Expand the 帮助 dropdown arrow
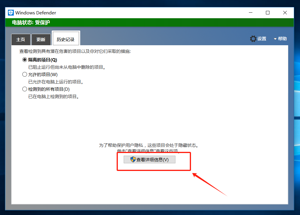300x215 pixels. point(275,39)
